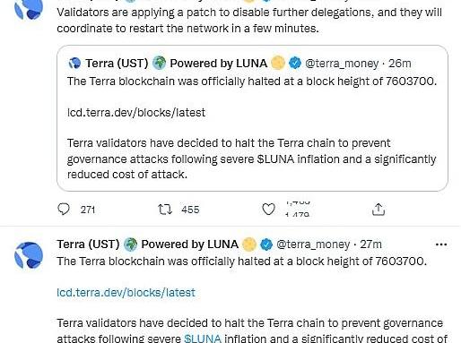461x343 pixels.
Task: Open @terra_money handle in quoted tweet
Action: point(342,64)
